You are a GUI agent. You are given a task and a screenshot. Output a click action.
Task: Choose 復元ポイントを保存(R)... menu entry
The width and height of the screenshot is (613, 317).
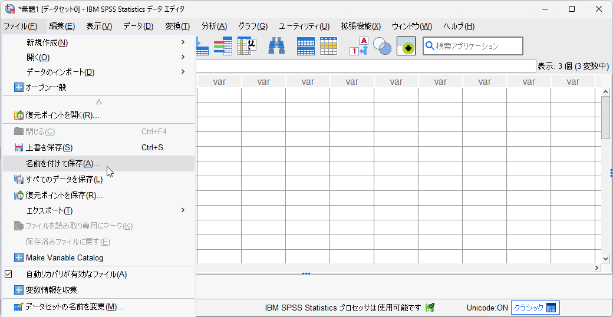coord(98,195)
